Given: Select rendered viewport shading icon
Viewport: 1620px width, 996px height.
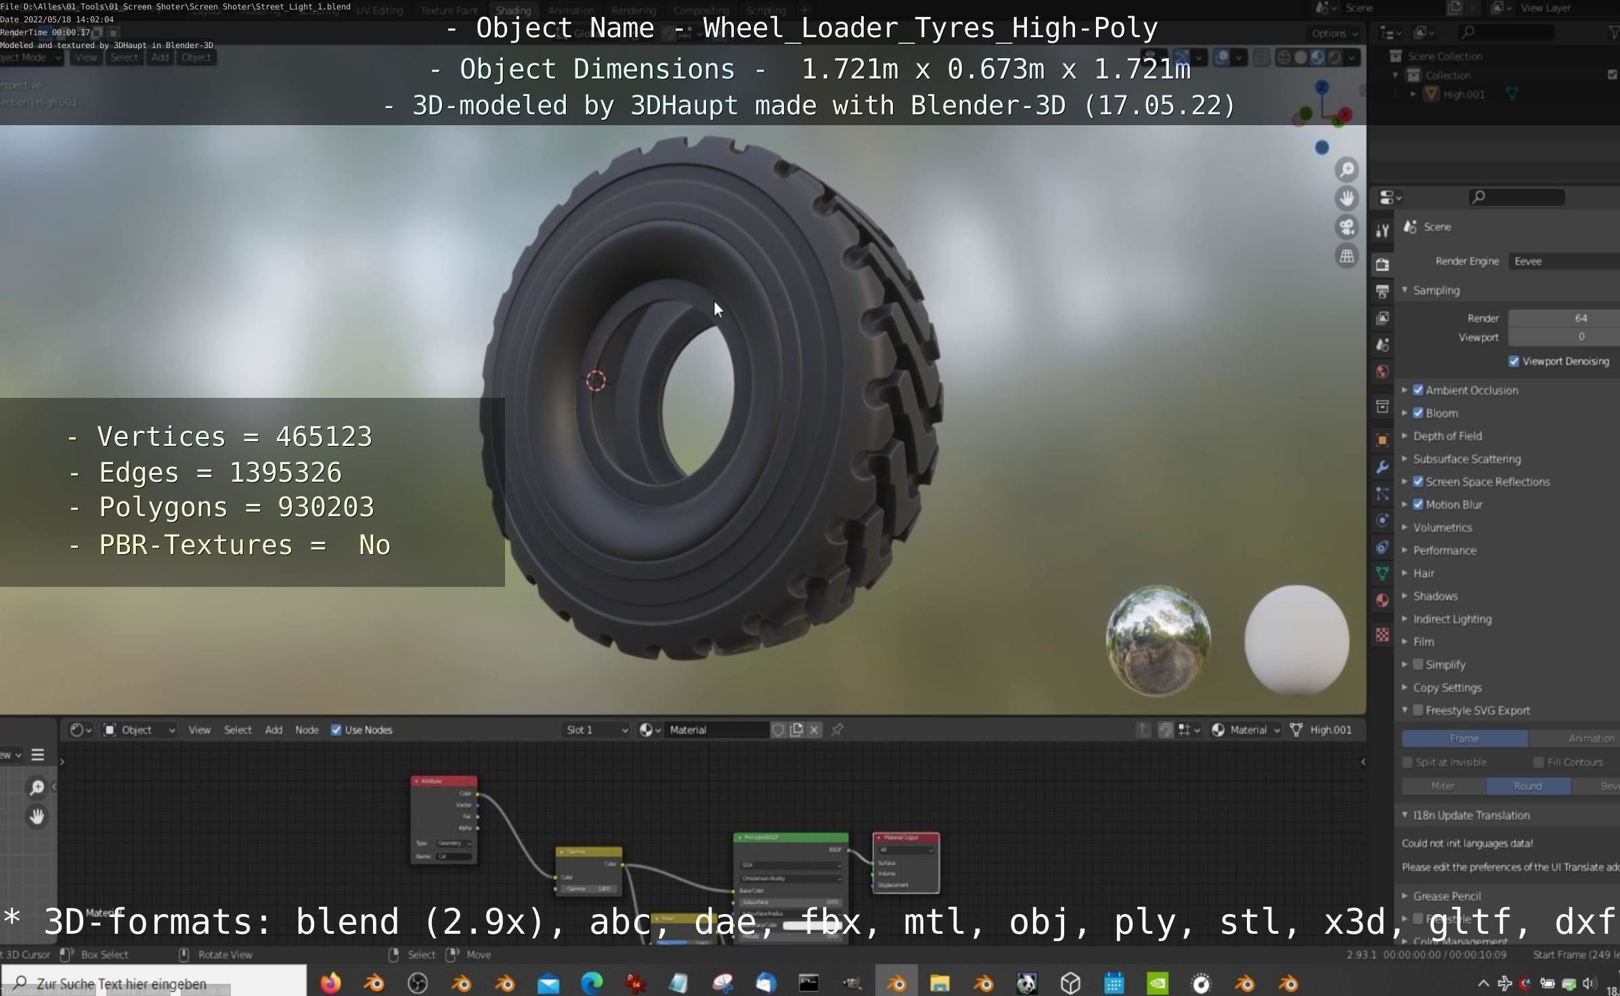Looking at the screenshot, I should point(1334,58).
